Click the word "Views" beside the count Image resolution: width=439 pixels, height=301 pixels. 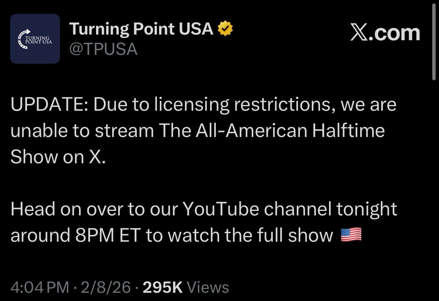207,287
